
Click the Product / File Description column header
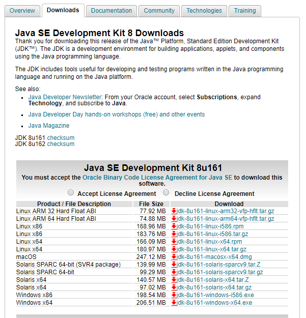coord(74,204)
